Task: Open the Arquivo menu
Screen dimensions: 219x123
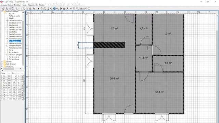Action: (4, 5)
